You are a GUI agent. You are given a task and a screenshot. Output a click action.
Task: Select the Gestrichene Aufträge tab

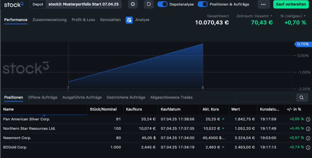pos(126,97)
